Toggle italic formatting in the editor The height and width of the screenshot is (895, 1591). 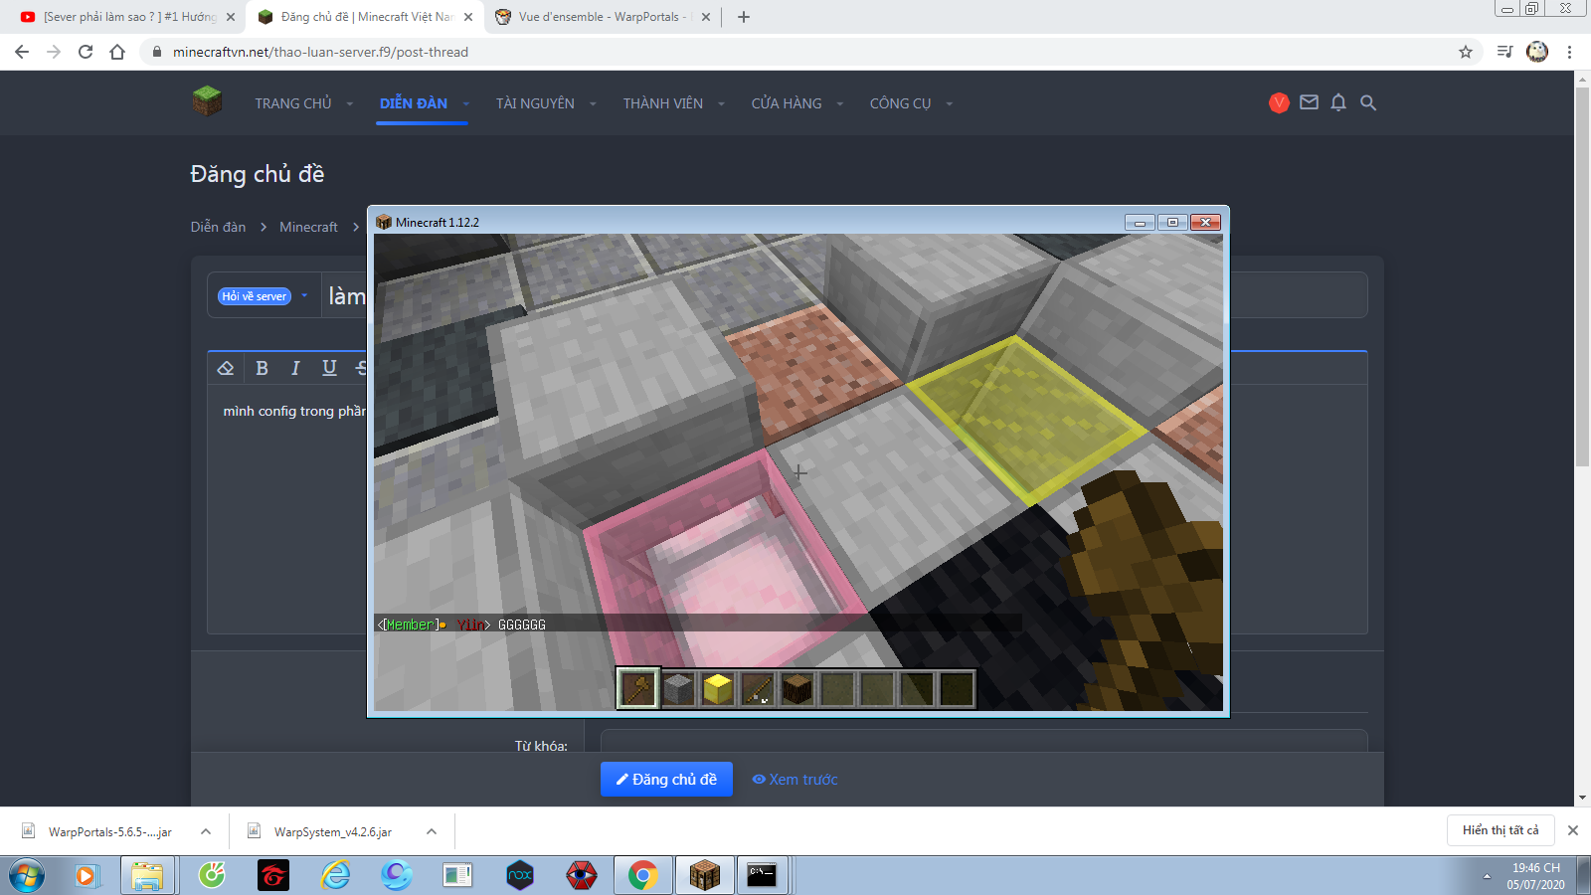295,368
